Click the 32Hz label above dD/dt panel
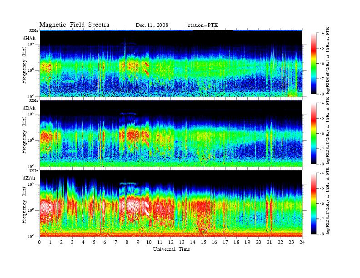The image size is (360, 278). 33,100
